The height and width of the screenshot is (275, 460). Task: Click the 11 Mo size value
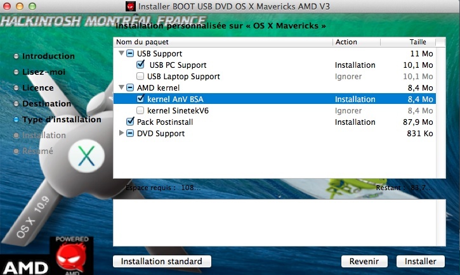(421, 54)
